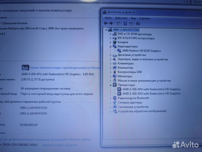Click the first AMD E-450 processor icon

coord(120,89)
